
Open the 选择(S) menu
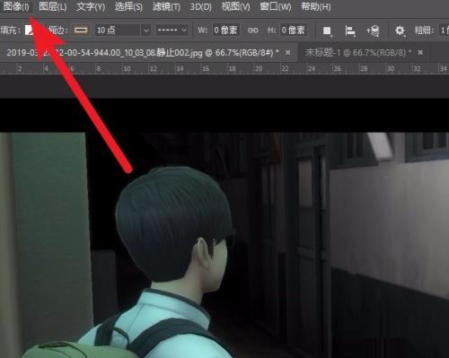coord(128,6)
